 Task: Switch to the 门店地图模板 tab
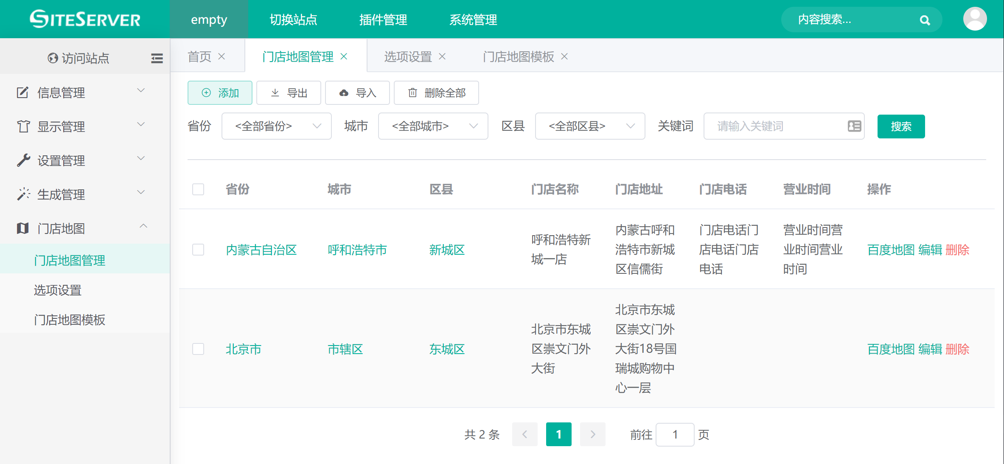518,56
